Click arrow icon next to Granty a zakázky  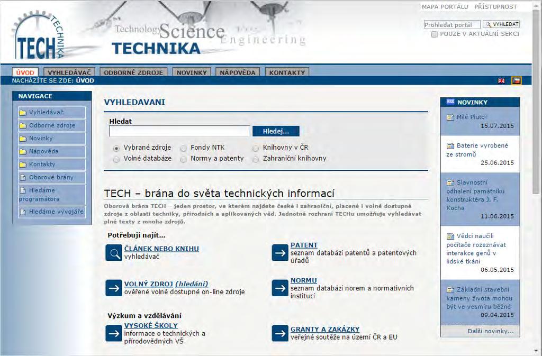click(280, 333)
